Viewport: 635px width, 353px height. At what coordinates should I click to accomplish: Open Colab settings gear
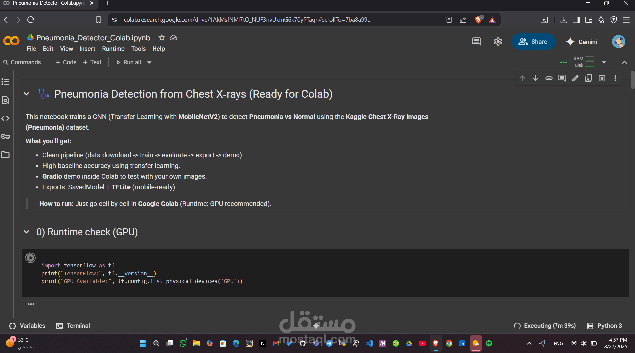pyautogui.click(x=498, y=42)
